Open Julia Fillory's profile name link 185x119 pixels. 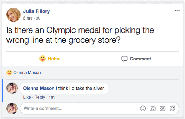36,11
